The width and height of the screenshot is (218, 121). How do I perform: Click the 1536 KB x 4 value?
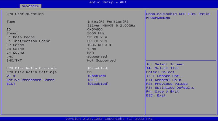pyautogui.click(x=99, y=45)
